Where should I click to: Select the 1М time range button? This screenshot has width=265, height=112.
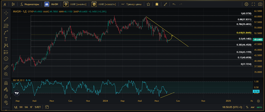coord(26,107)
